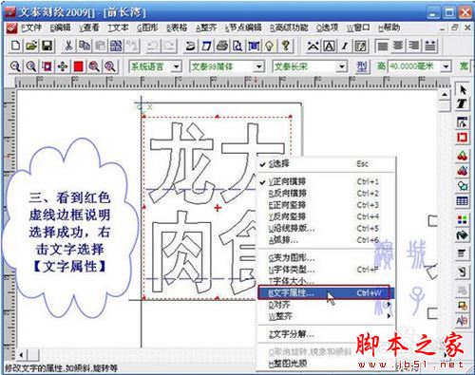Click the boxed letter A text icon
This screenshot has width=475, height=375.
pos(330,47)
